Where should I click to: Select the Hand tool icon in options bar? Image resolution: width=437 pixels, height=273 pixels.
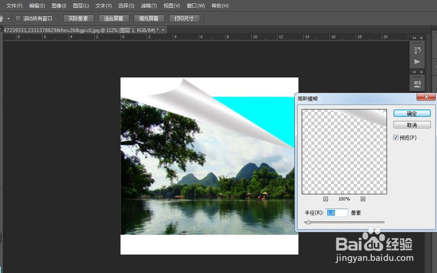click(x=1, y=19)
